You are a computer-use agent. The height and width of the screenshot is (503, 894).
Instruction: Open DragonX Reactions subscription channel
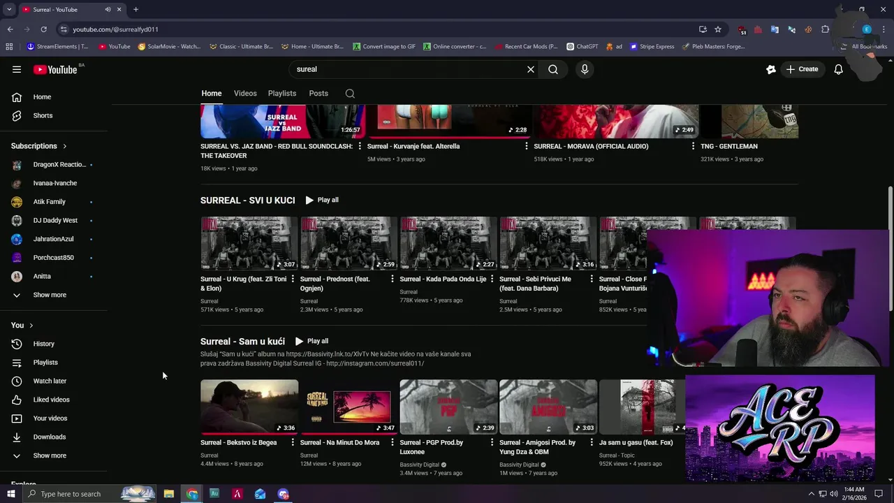click(54, 165)
